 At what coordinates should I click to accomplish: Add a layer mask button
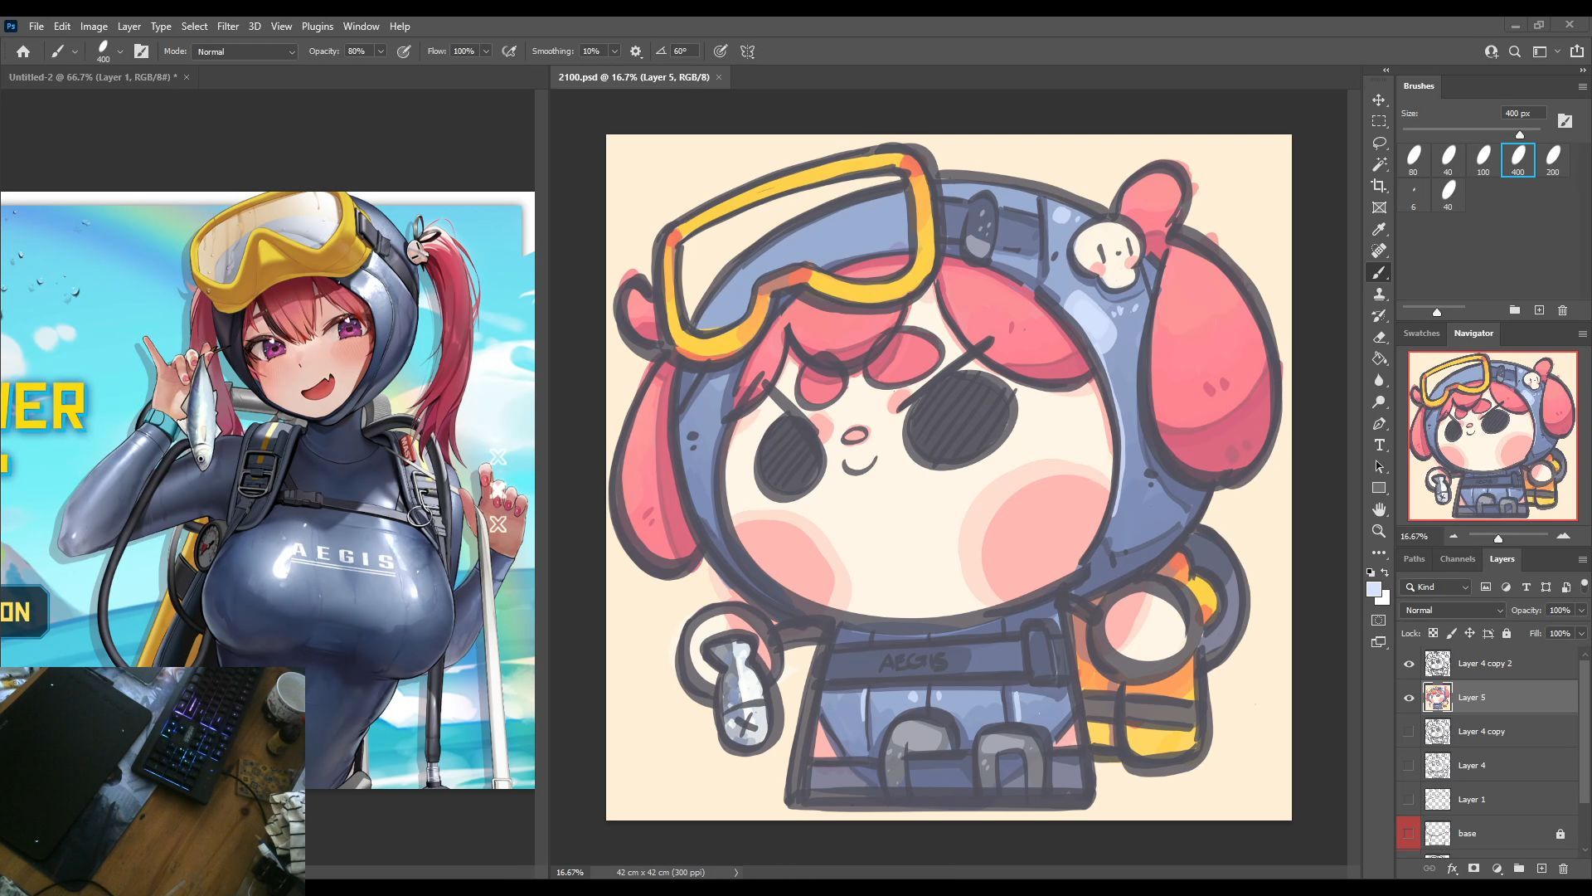click(x=1473, y=869)
